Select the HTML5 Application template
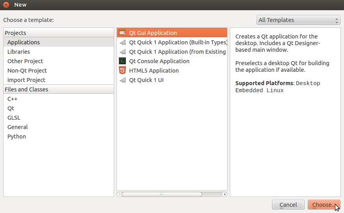Screen dimensions: 344x213 (172, 71)
